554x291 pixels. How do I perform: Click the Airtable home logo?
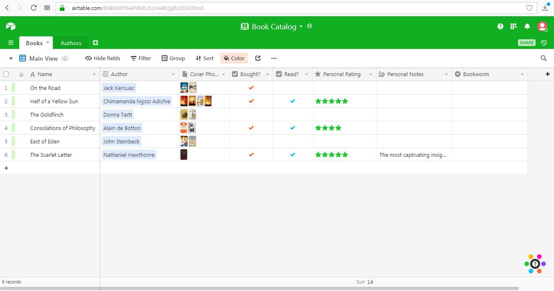tap(10, 26)
